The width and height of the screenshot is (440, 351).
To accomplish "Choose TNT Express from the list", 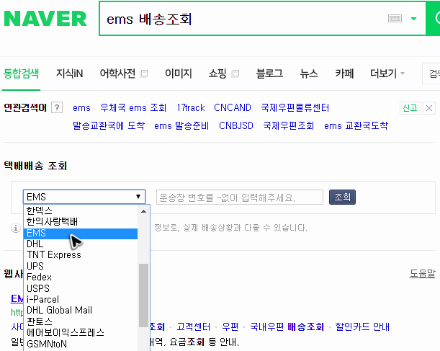I will click(x=81, y=255).
